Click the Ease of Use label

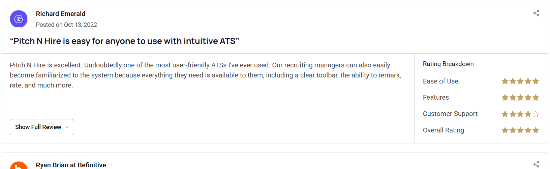pos(440,81)
